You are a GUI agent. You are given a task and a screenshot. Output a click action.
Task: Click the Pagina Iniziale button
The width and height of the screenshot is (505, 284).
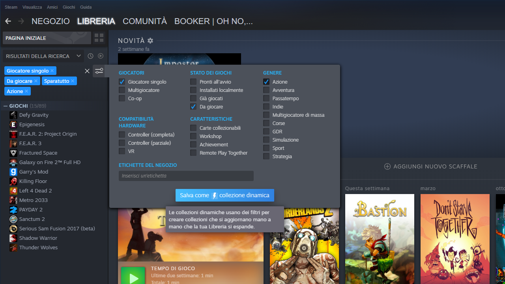click(x=47, y=38)
